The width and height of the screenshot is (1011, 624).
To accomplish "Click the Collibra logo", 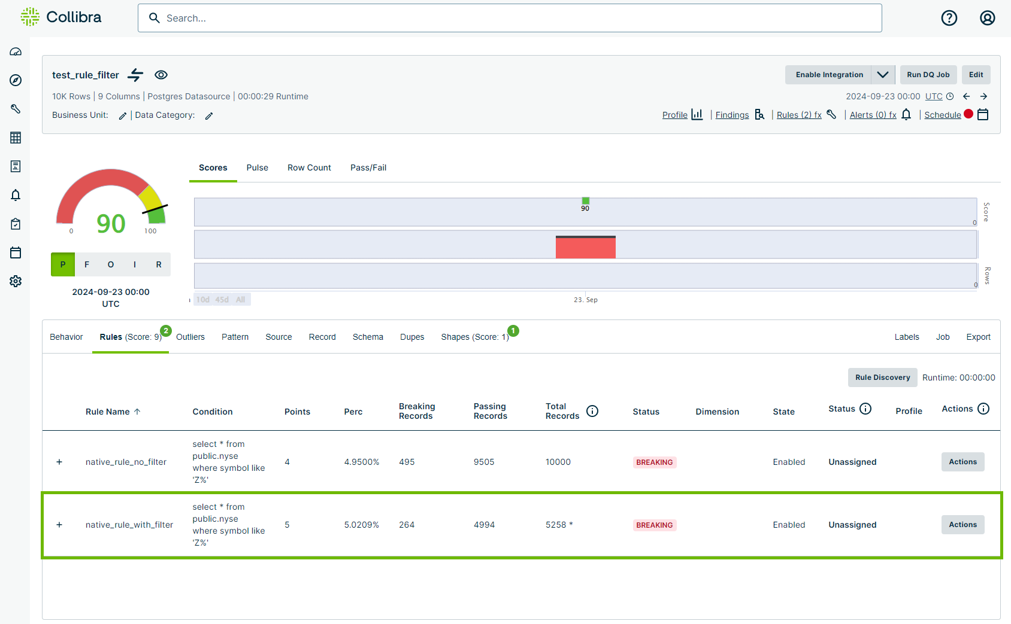I will point(61,17).
